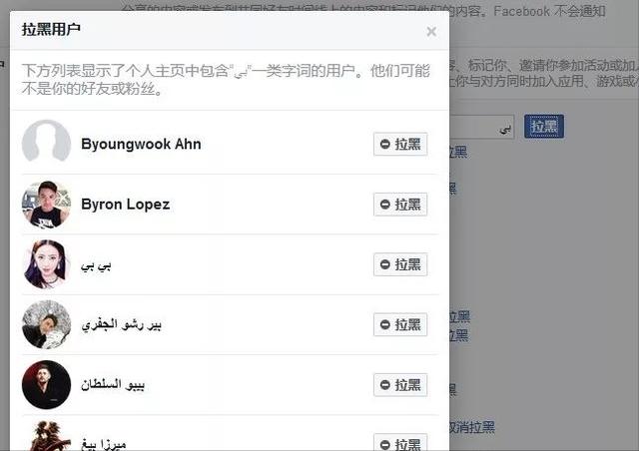Click the woman's profile photo beside بي بي
Image resolution: width=639 pixels, height=451 pixels.
click(47, 264)
